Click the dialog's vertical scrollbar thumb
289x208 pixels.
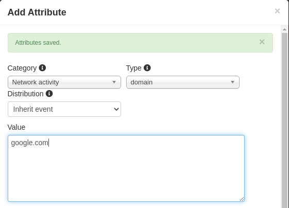284,120
